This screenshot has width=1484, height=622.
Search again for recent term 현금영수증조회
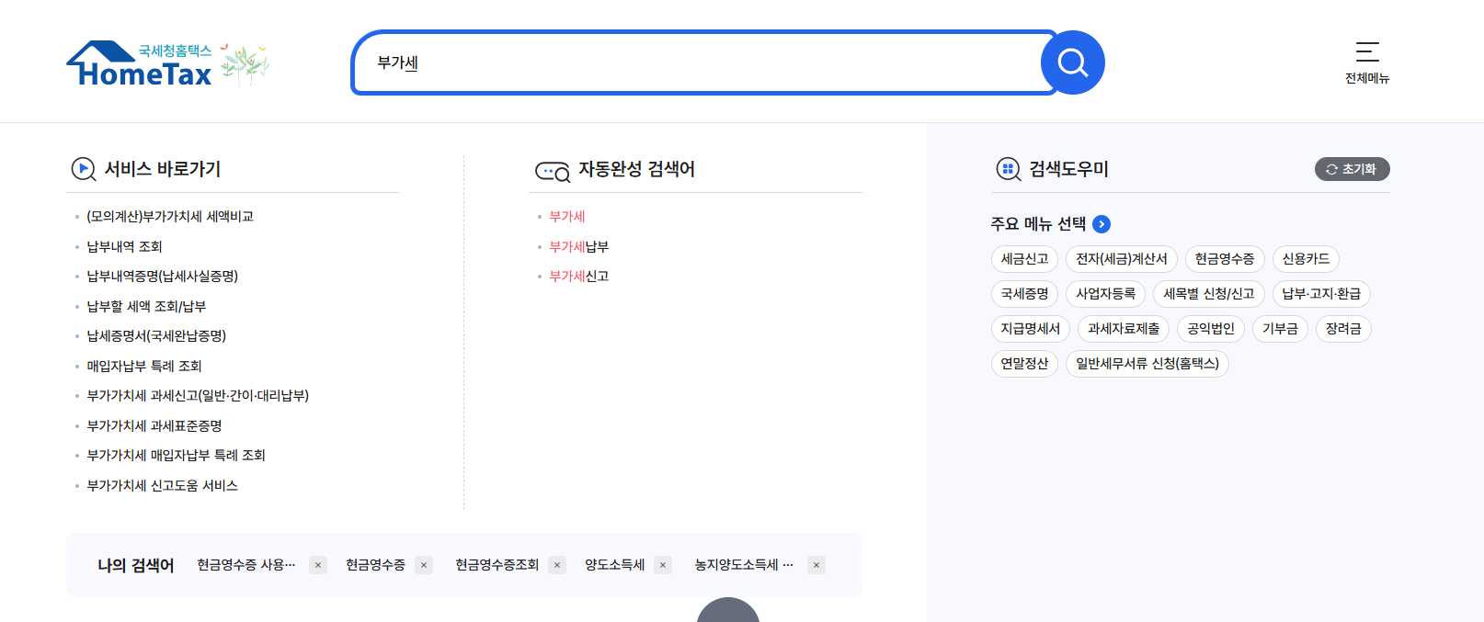[497, 565]
